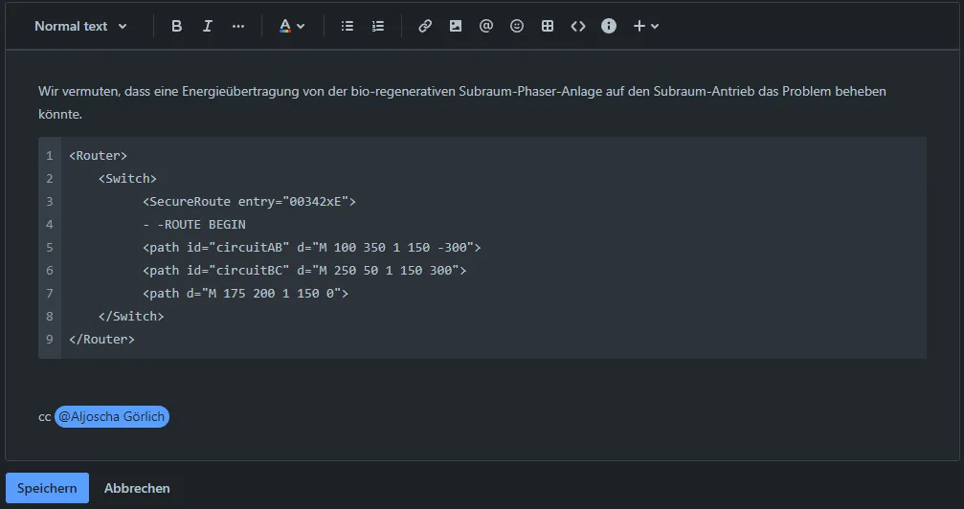Image resolution: width=964 pixels, height=509 pixels.
Task: Click Abbrechen to cancel
Action: pyautogui.click(x=137, y=488)
